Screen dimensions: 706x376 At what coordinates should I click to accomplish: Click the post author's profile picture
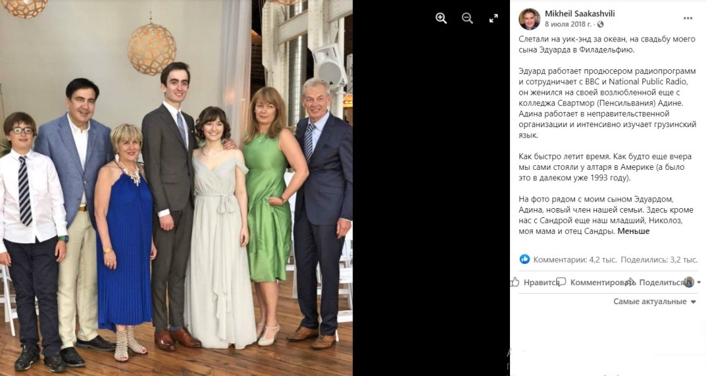[x=529, y=19]
